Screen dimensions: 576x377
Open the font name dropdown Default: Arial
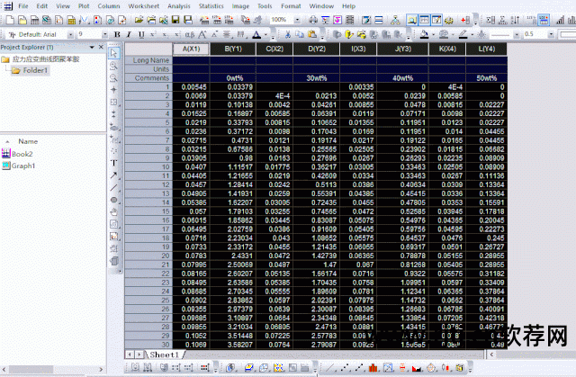[x=70, y=34]
